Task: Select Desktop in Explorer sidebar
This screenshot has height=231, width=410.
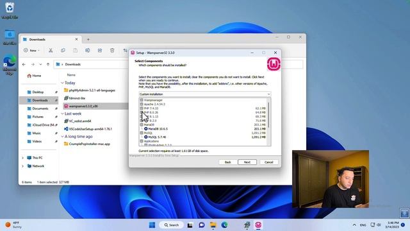Action: click(38, 92)
